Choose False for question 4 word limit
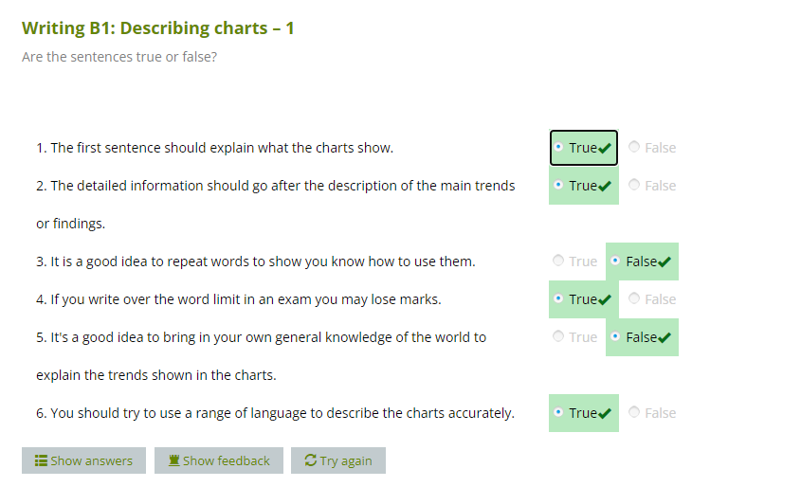801x487 pixels. click(x=635, y=298)
